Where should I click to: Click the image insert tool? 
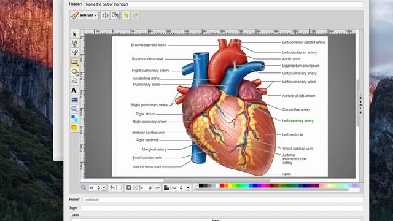74,99
